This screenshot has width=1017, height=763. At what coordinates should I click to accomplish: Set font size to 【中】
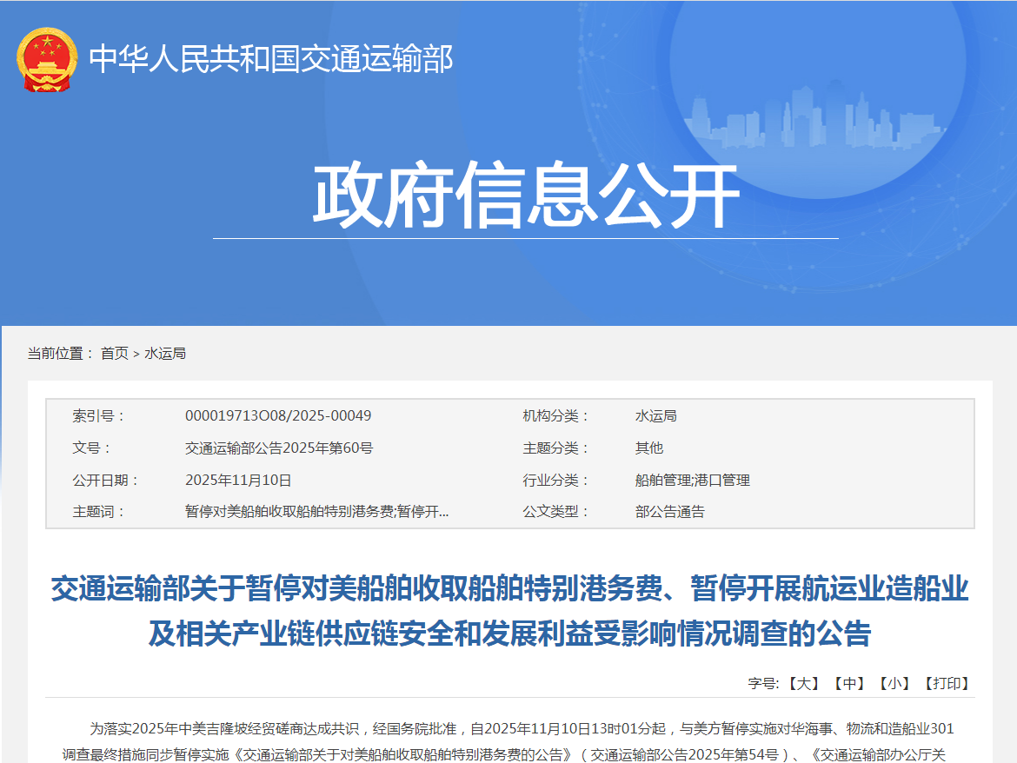pos(849,683)
